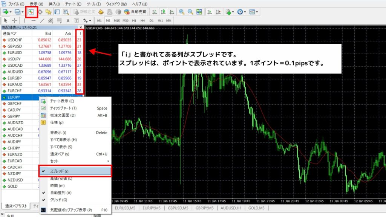Screen dimensions: 386x217
Task: Toggle the スプレッド (r) checked menu option
Action: (75, 171)
